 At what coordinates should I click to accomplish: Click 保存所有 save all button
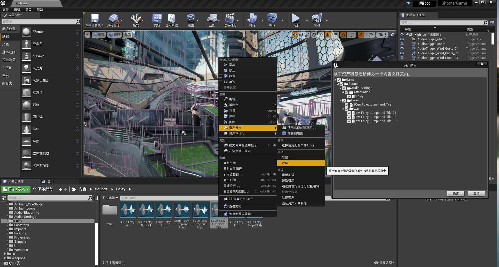(x=42, y=189)
